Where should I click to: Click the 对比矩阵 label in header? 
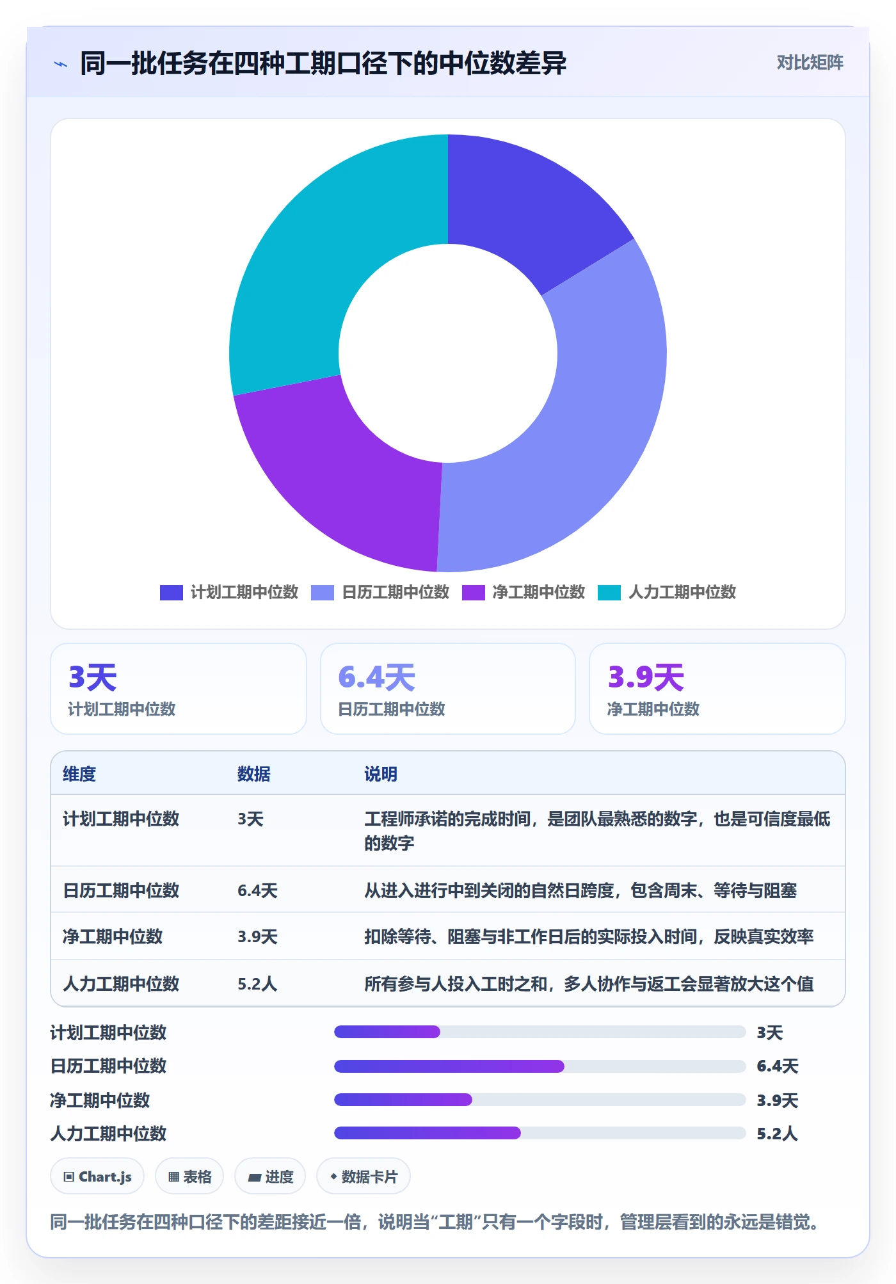pyautogui.click(x=810, y=63)
